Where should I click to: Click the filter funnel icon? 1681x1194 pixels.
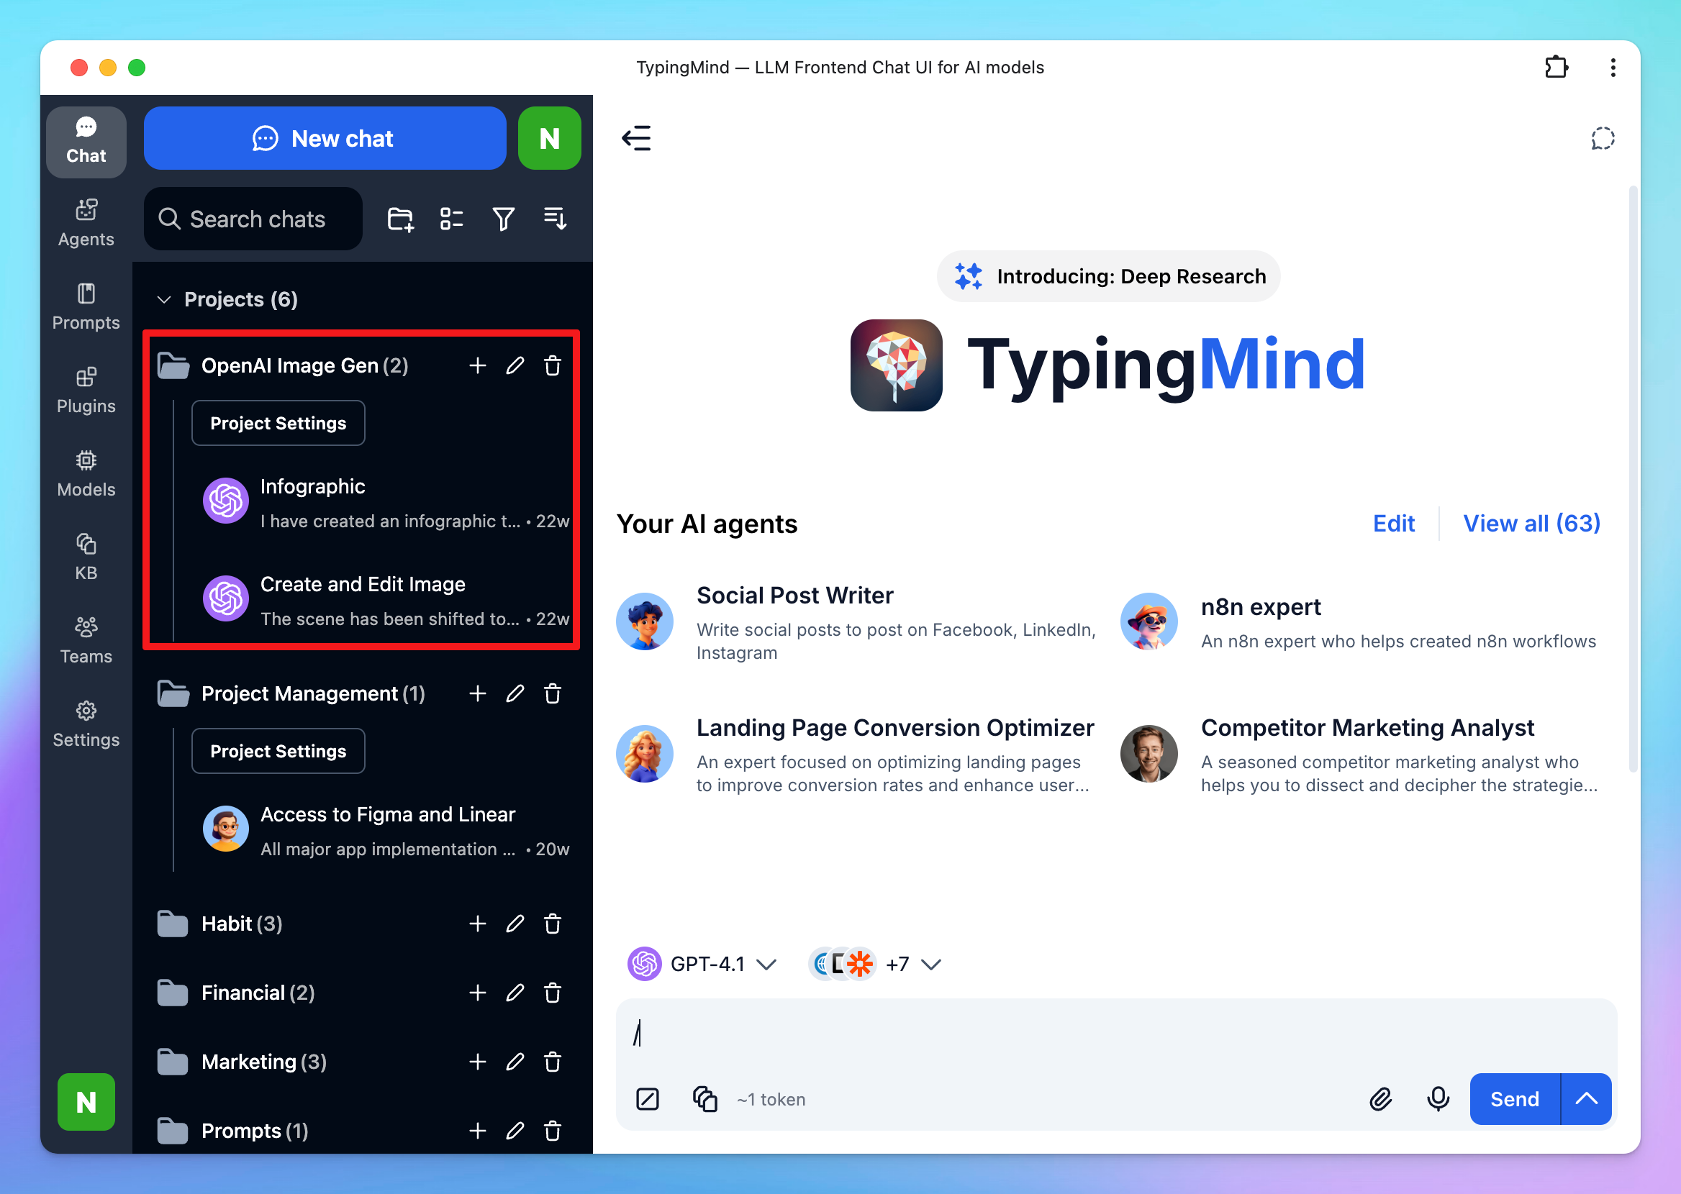tap(503, 219)
